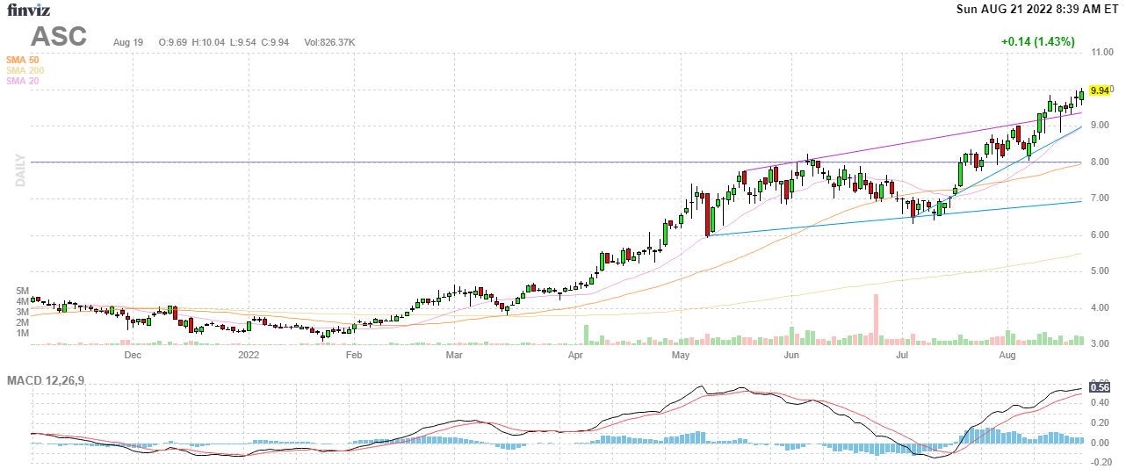Click the SMA 20 legend label
The width and height of the screenshot is (1126, 476).
point(23,81)
